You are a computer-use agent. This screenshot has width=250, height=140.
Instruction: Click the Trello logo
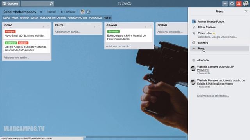[125, 3]
